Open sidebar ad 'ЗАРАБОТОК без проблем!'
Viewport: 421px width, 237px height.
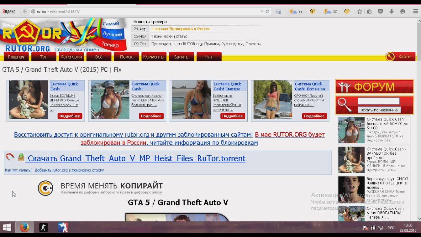(387, 153)
